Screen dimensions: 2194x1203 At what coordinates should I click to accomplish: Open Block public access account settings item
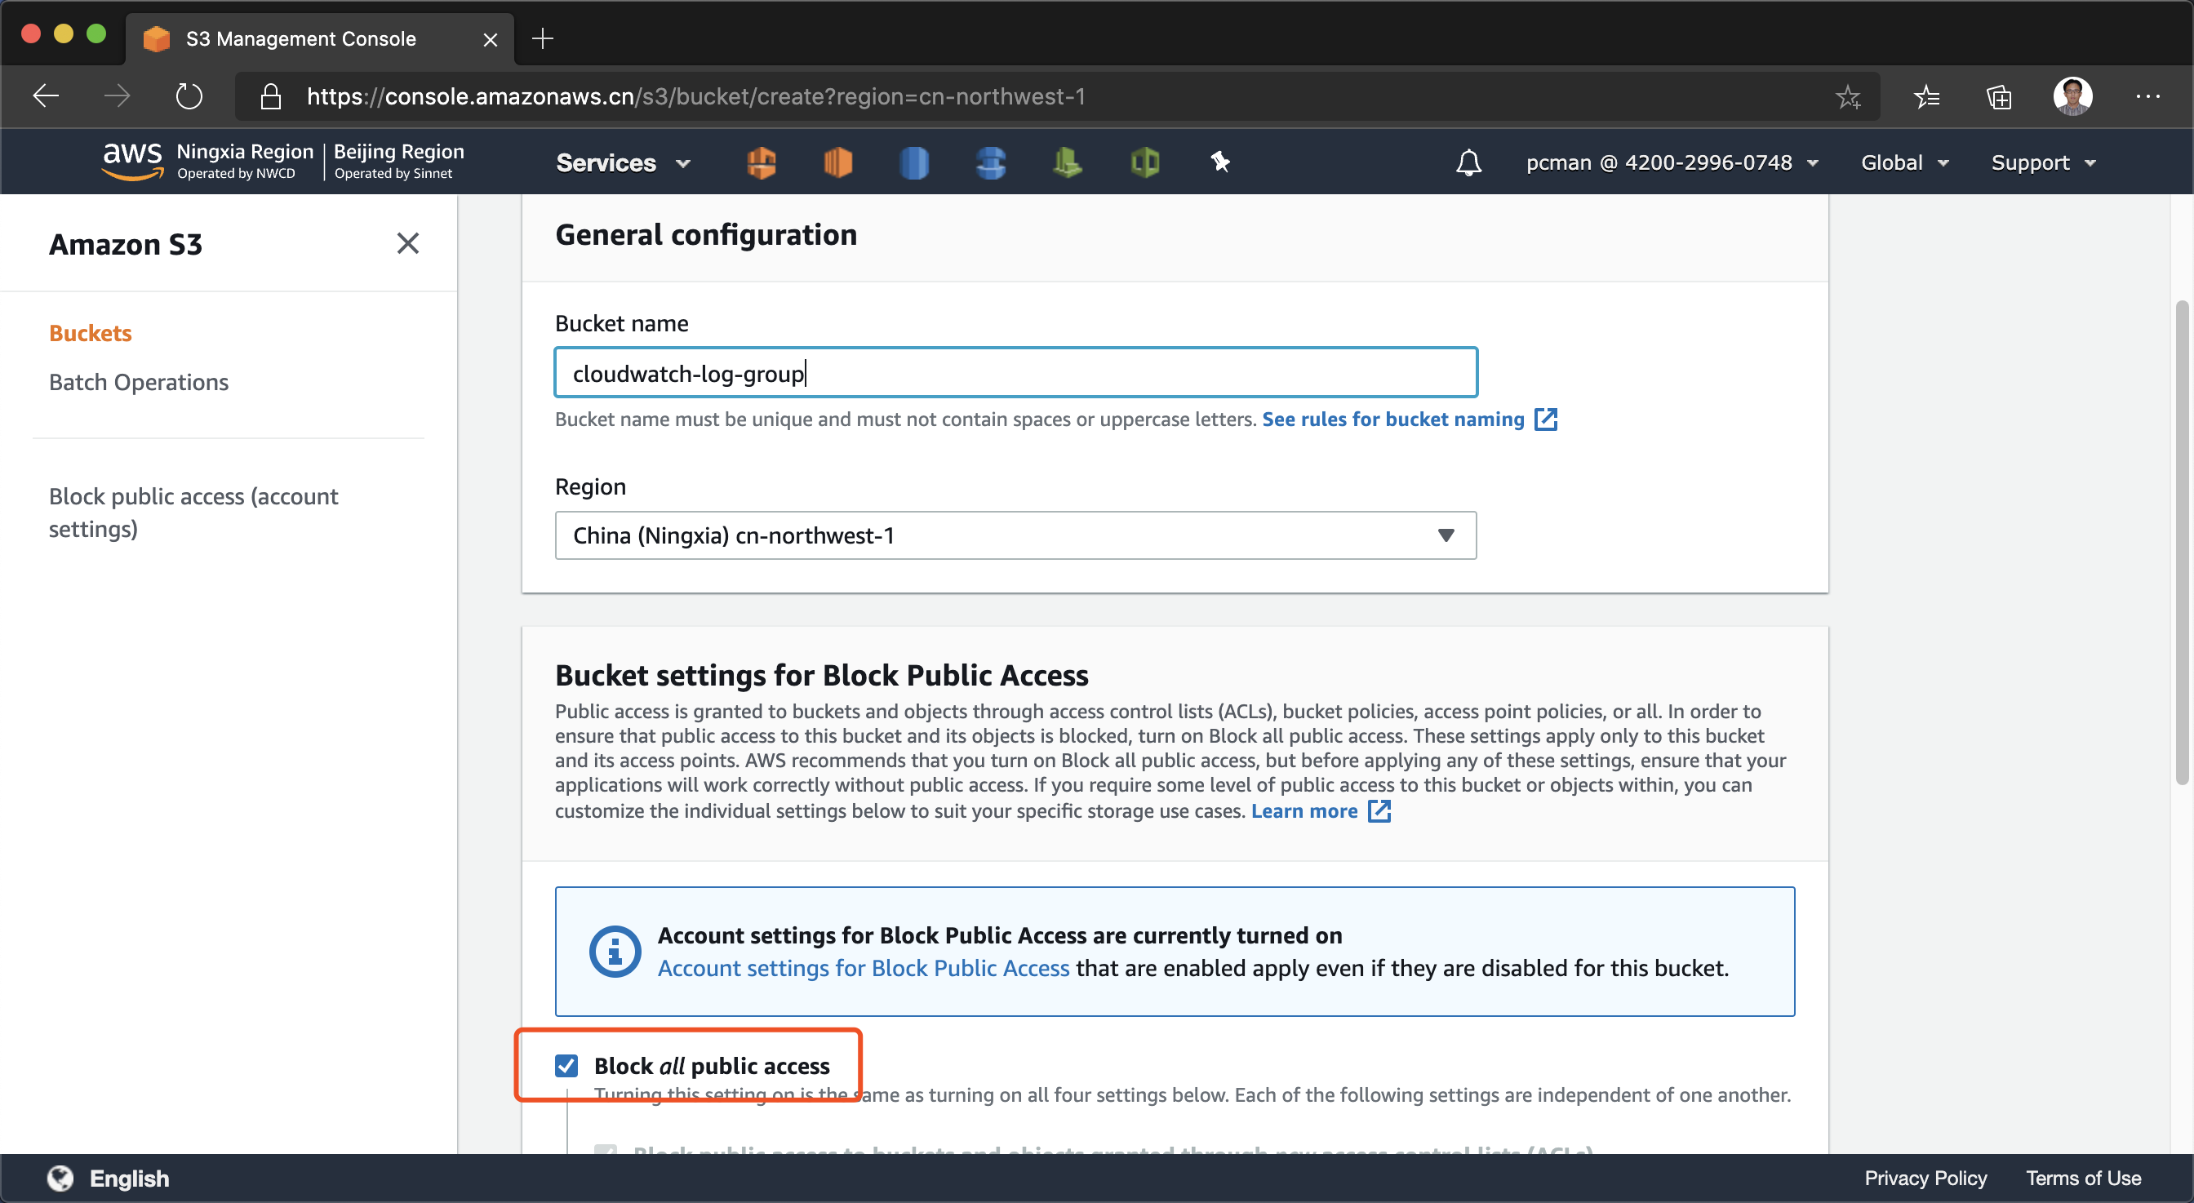click(193, 513)
